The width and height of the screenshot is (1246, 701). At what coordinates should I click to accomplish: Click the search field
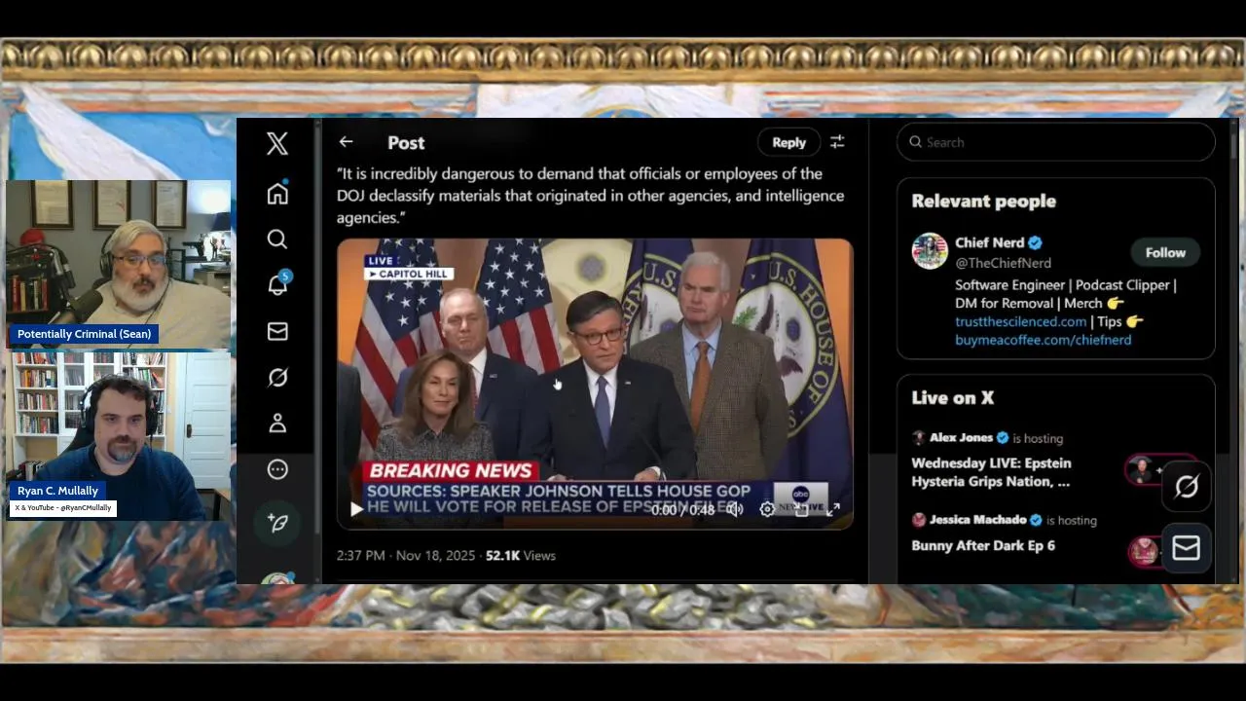click(x=1056, y=142)
